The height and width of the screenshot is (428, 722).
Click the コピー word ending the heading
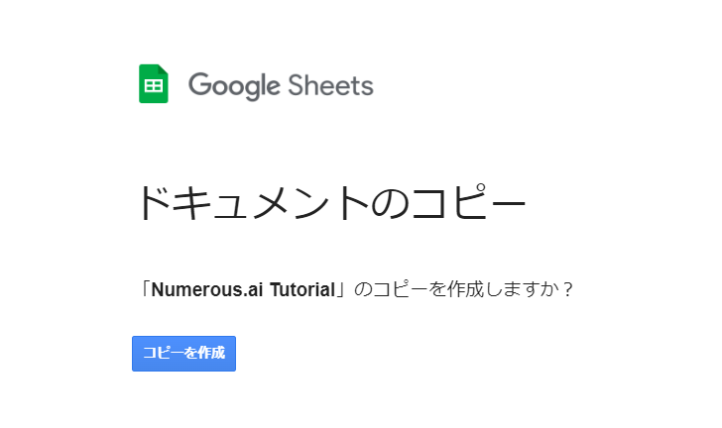click(x=468, y=203)
